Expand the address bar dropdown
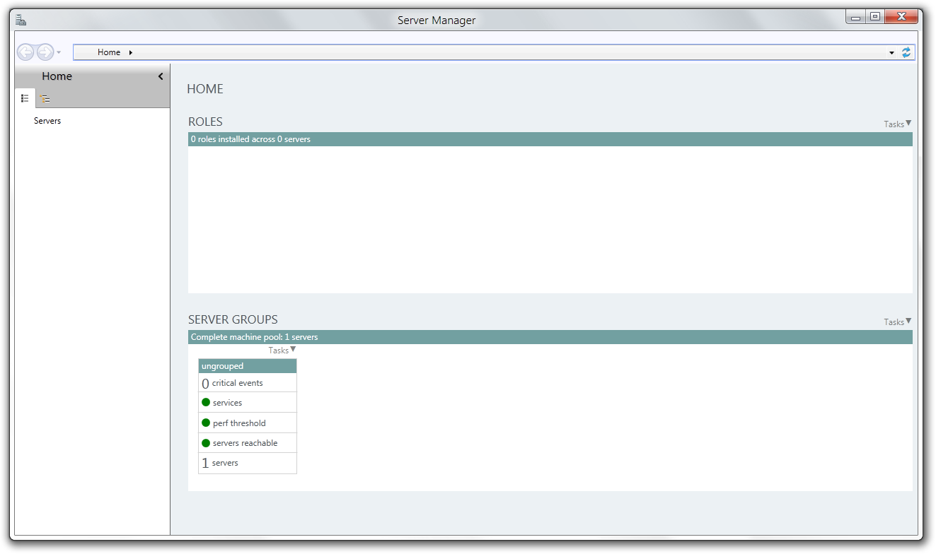The image size is (936, 554). coord(891,53)
